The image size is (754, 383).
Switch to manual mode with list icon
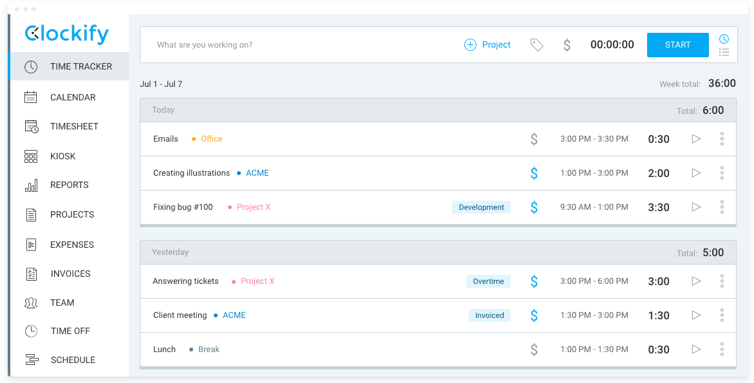click(724, 52)
